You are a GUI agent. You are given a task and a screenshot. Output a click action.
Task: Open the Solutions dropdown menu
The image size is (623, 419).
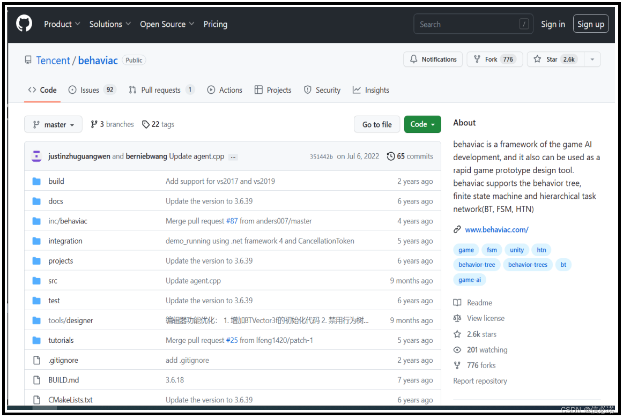[110, 24]
